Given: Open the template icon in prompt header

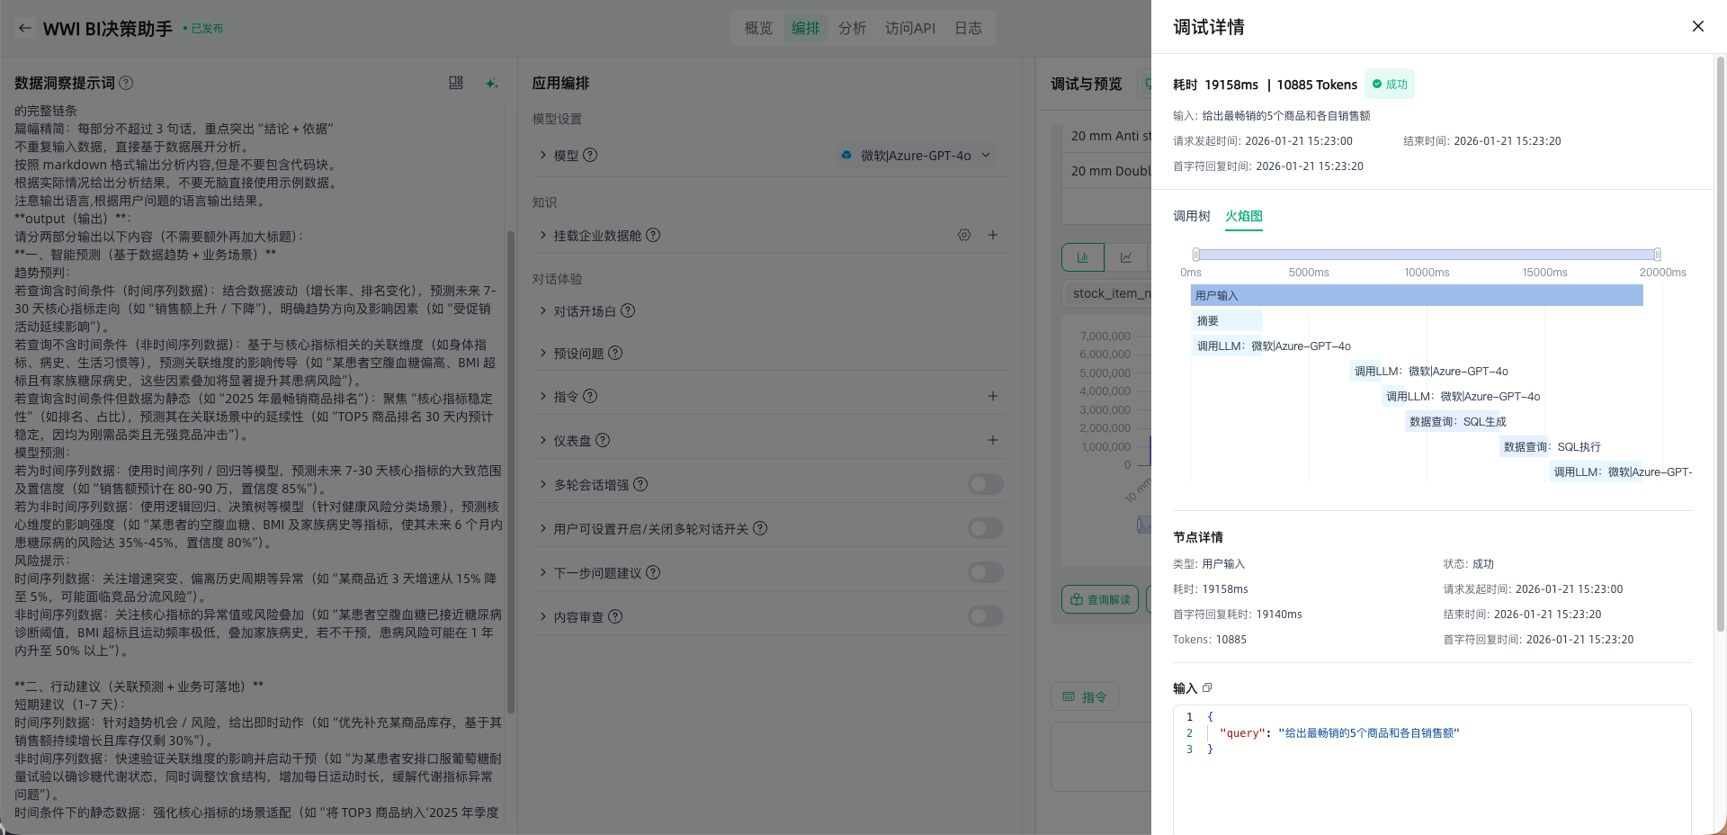Looking at the screenshot, I should pos(456,83).
